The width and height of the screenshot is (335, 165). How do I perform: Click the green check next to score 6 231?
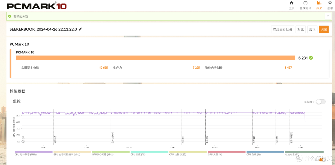311,58
